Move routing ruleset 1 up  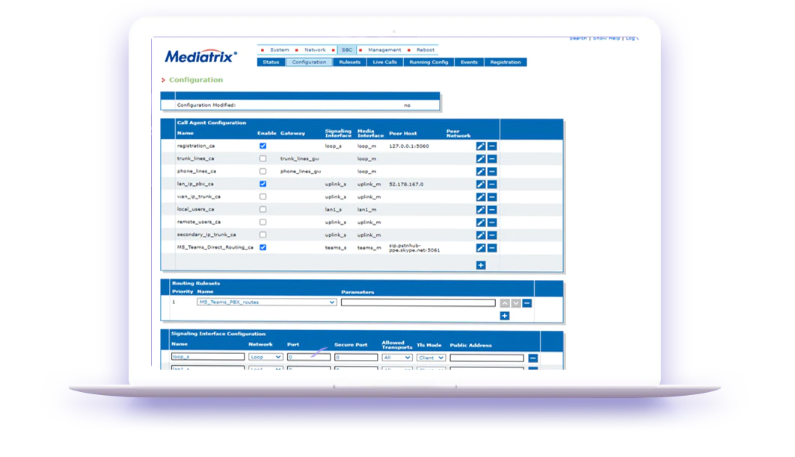pos(505,303)
